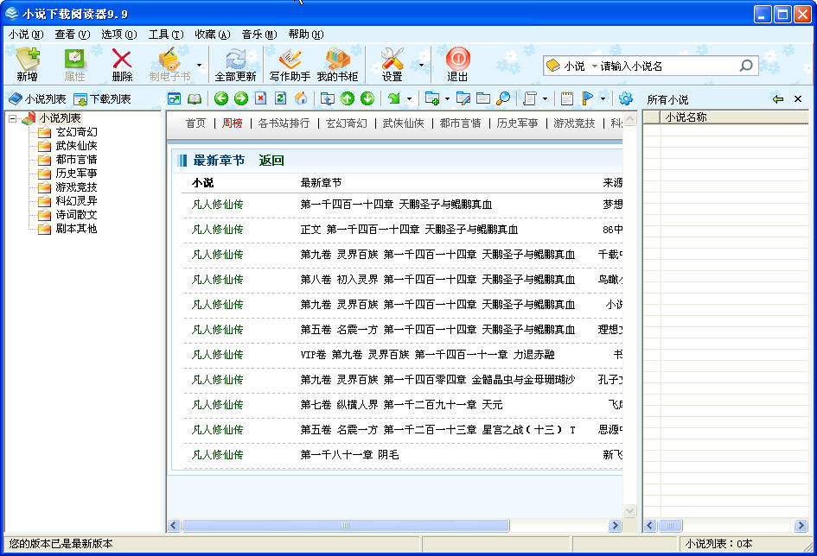Click the 退出 (Exit) toolbar icon

point(456,63)
